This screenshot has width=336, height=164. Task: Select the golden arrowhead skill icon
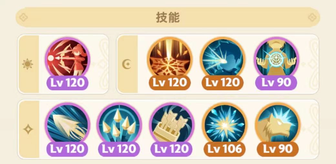(68, 125)
